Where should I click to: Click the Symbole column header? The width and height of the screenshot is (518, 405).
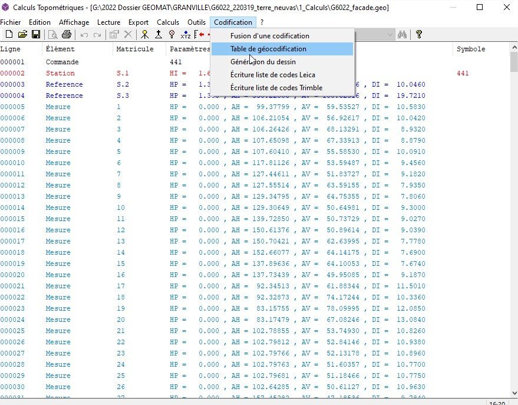[471, 49]
